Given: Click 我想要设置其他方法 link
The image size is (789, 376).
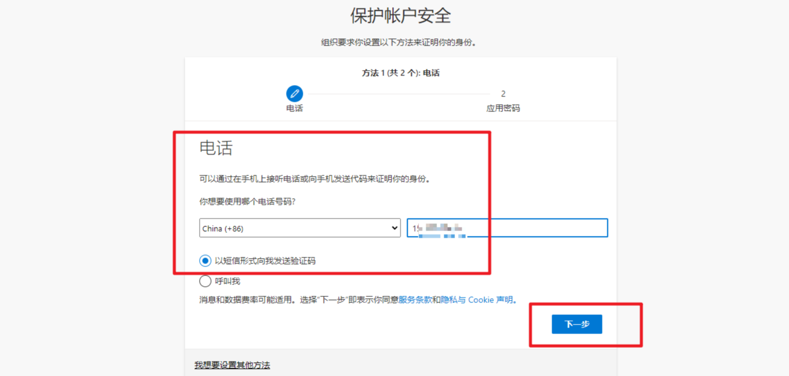Looking at the screenshot, I should point(232,365).
